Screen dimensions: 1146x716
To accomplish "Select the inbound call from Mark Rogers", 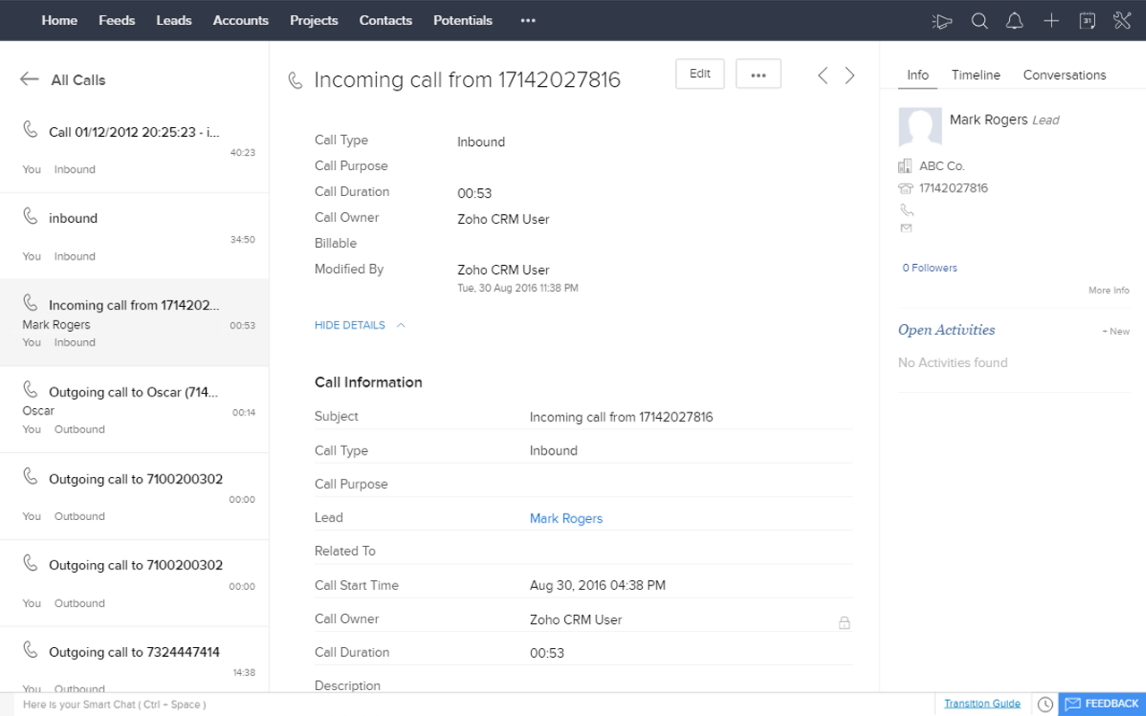I will [x=134, y=322].
